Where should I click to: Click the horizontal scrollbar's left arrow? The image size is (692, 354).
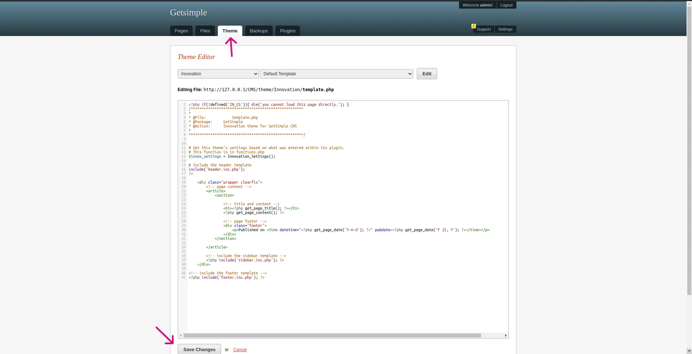[x=181, y=335]
